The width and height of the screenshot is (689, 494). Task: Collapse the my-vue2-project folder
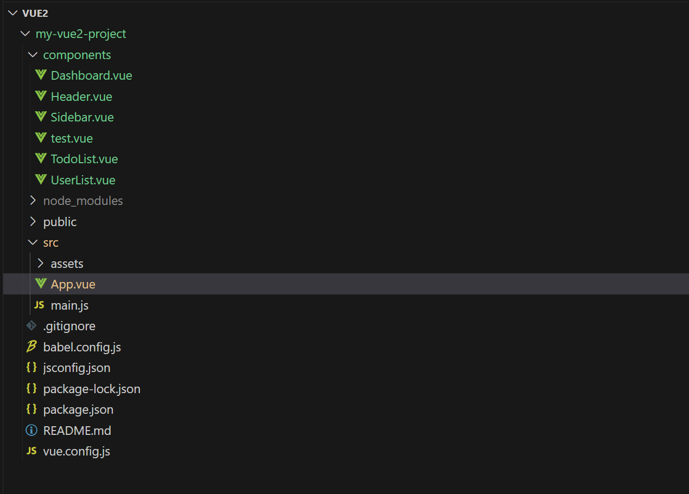pyautogui.click(x=25, y=34)
